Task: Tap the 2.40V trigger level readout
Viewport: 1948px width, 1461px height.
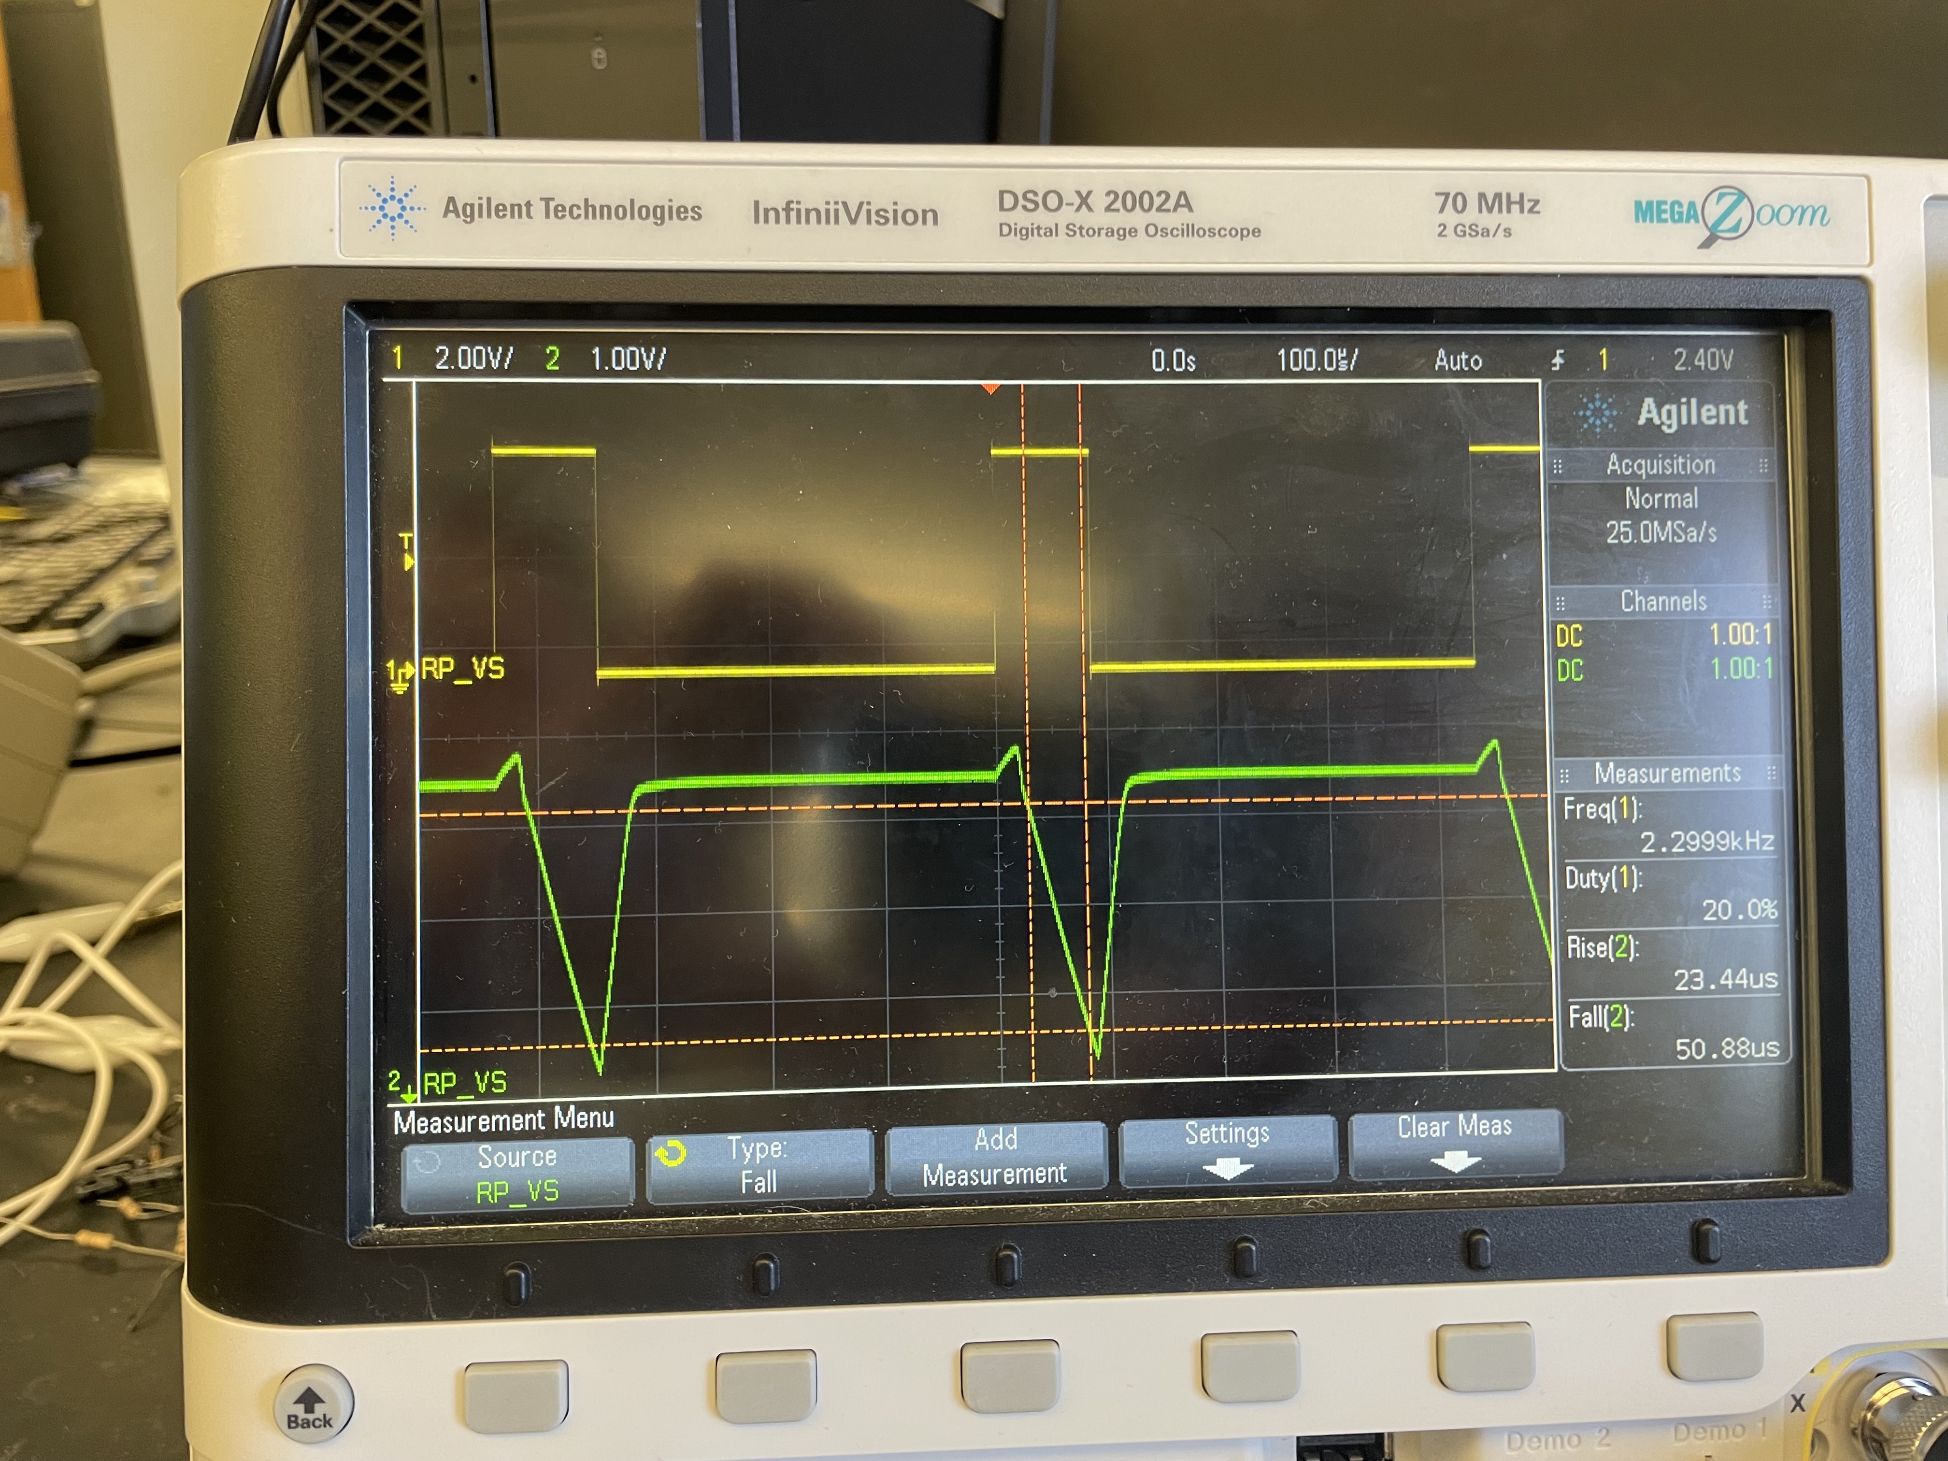Action: tap(1702, 359)
